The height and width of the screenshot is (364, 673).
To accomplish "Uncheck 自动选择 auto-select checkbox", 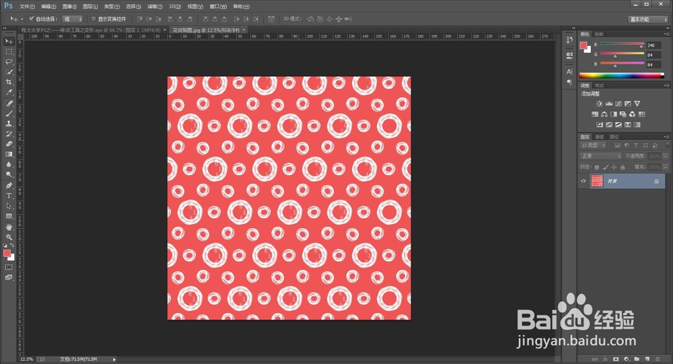I will click(x=32, y=19).
